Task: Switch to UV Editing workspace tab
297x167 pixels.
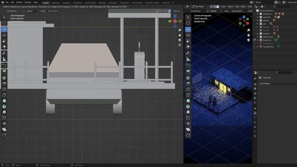Action: click(x=77, y=3)
